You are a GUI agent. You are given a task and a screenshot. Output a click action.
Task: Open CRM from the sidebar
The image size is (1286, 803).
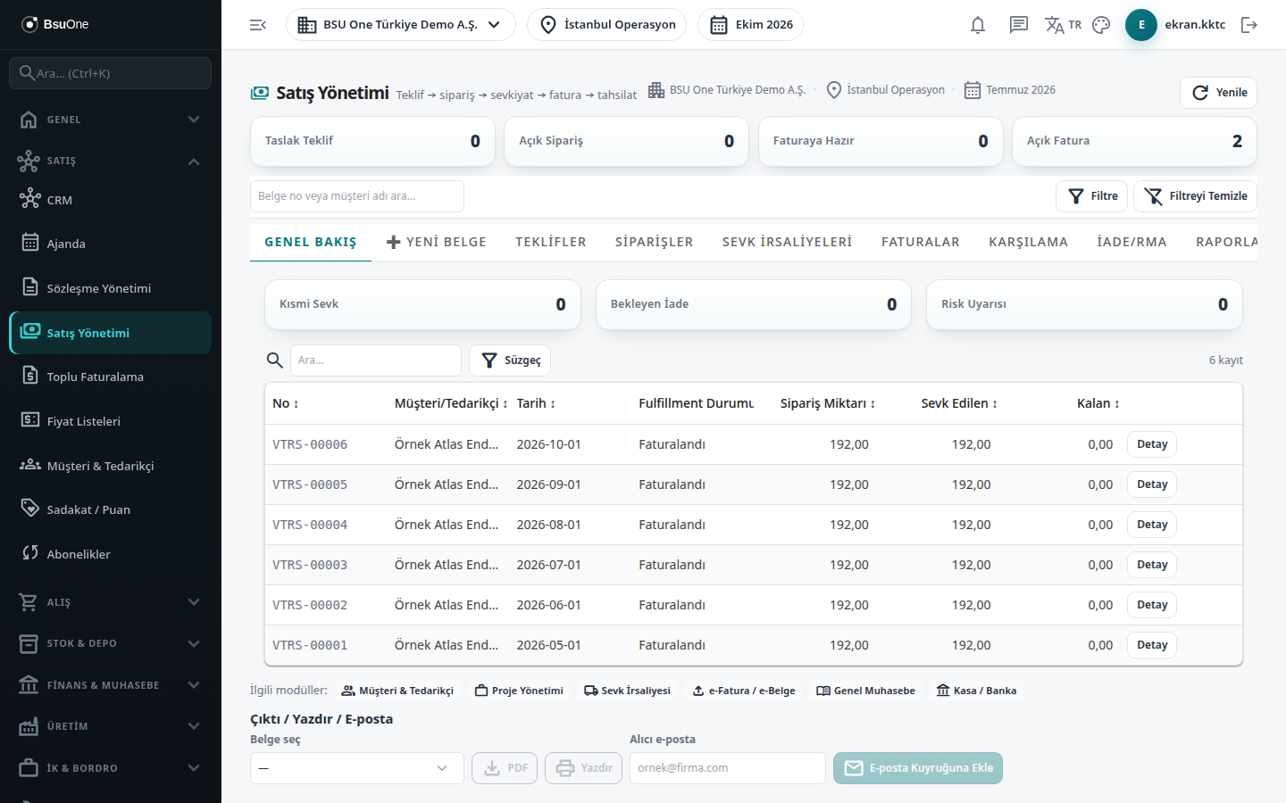point(111,200)
